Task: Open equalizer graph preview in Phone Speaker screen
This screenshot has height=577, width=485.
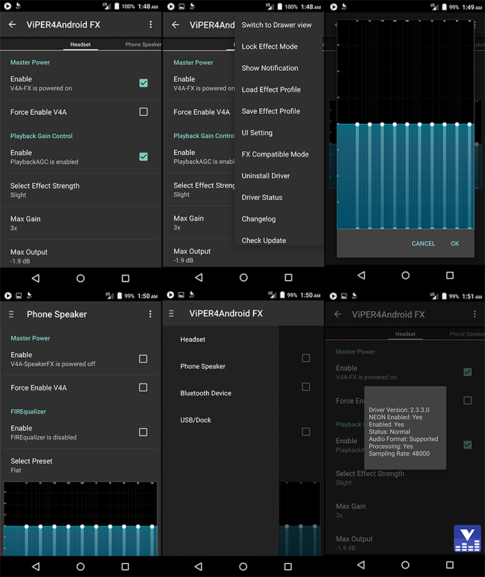Action: pos(80,519)
